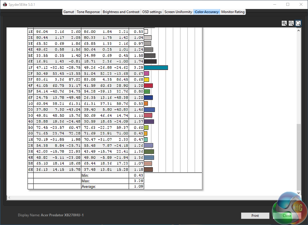Click the 3.29 delta value in row 1F
This screenshot has width=308, height=225.
point(138,68)
